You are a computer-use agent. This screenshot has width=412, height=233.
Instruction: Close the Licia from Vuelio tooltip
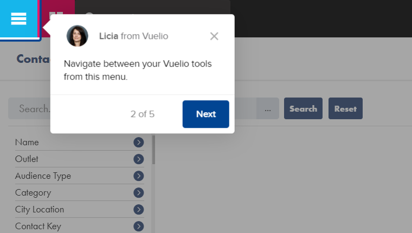[214, 36]
